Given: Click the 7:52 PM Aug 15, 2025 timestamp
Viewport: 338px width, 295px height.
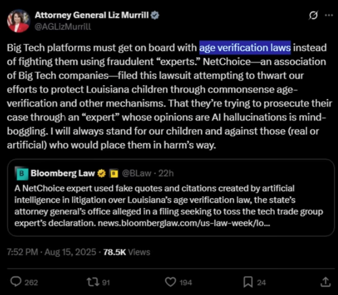Looking at the screenshot, I should 50,252.
